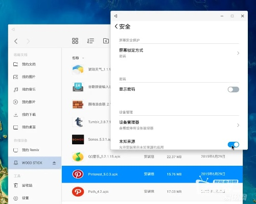Toggle the 显示密码 switch

point(234,89)
